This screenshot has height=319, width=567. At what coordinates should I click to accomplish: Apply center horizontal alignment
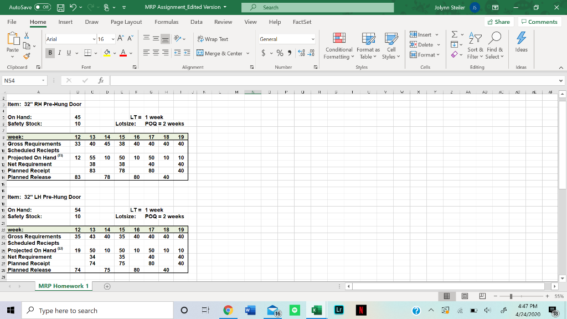pyautogui.click(x=156, y=53)
